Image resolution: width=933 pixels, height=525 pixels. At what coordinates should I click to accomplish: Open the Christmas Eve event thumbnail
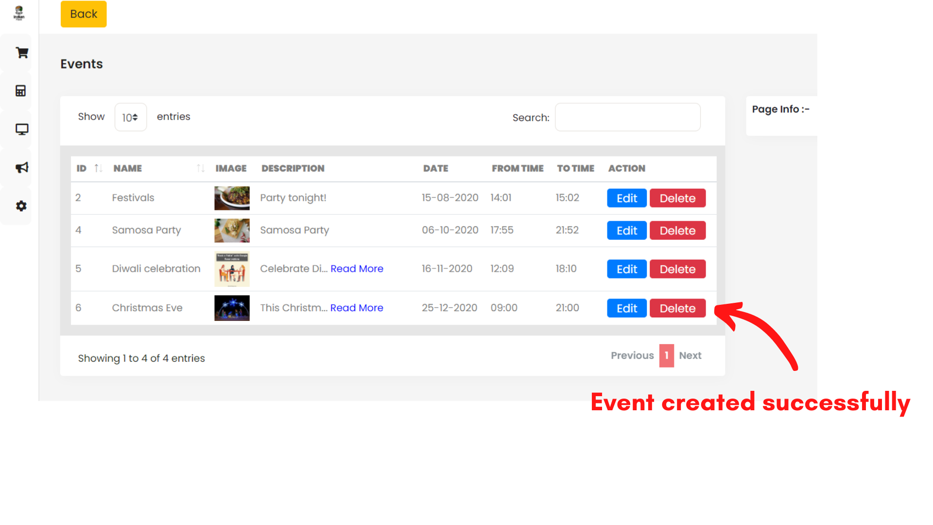click(232, 308)
